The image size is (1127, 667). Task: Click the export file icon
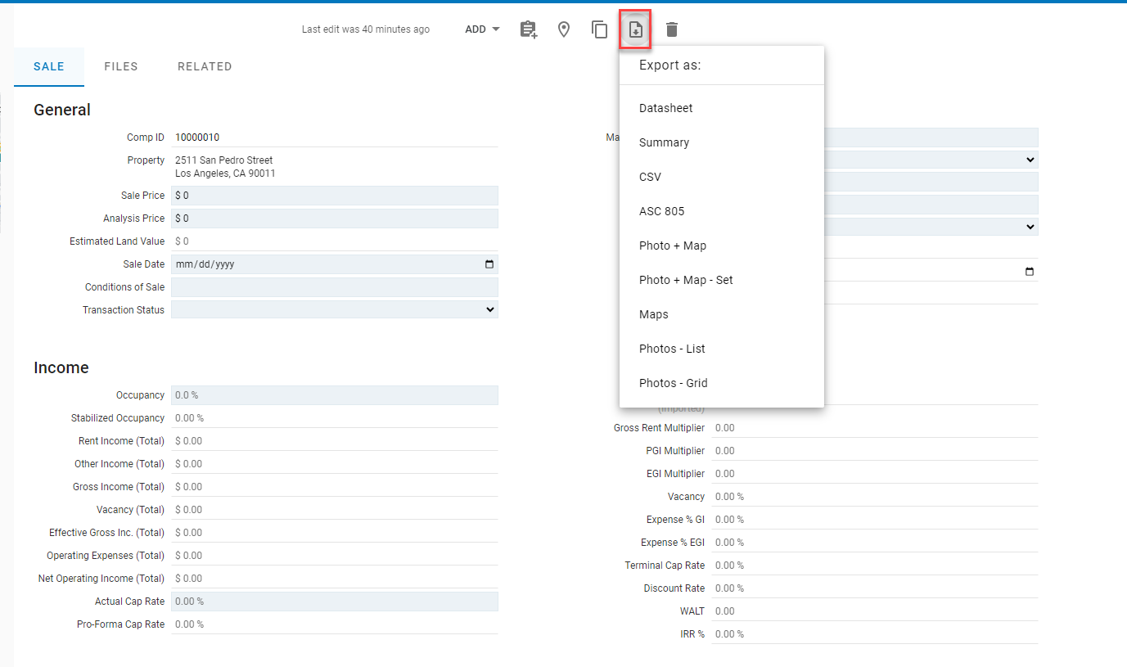(636, 29)
